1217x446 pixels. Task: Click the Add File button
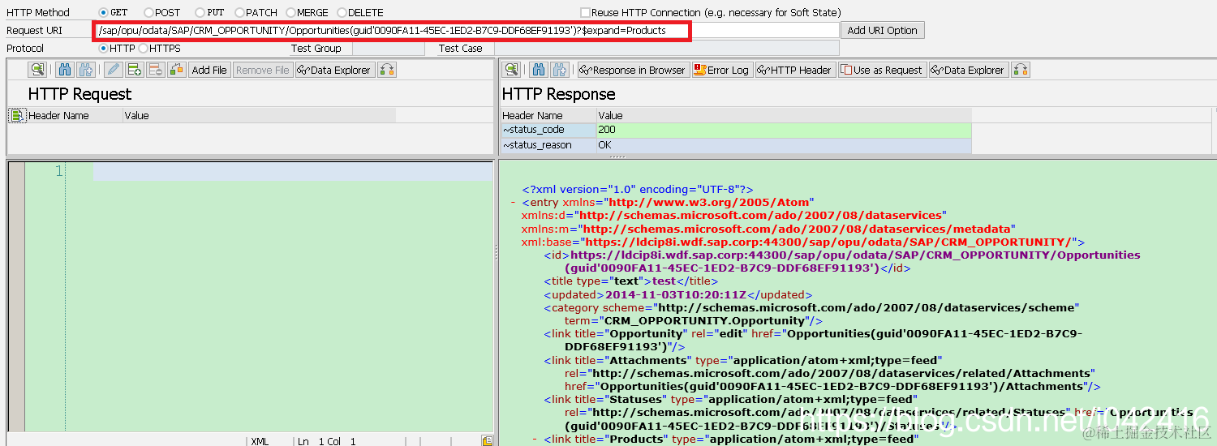(209, 70)
